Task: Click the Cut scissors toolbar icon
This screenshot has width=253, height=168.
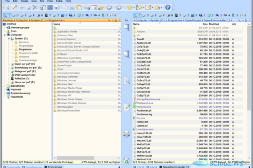Action: [x=72, y=7]
